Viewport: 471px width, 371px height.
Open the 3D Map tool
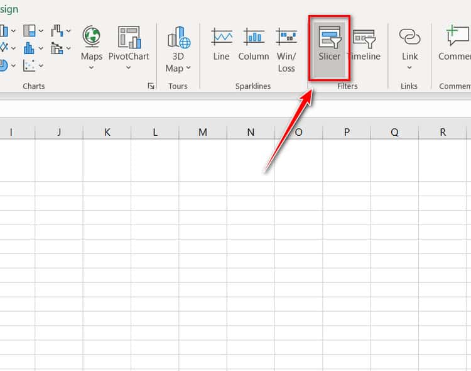coord(178,50)
